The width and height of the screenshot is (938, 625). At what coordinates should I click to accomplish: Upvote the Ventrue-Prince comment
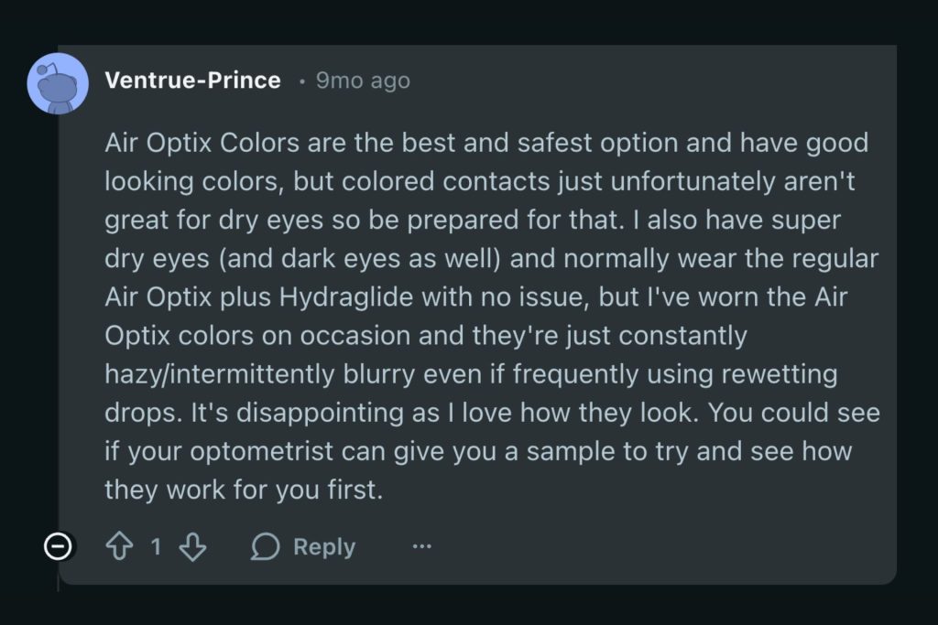[x=119, y=547]
